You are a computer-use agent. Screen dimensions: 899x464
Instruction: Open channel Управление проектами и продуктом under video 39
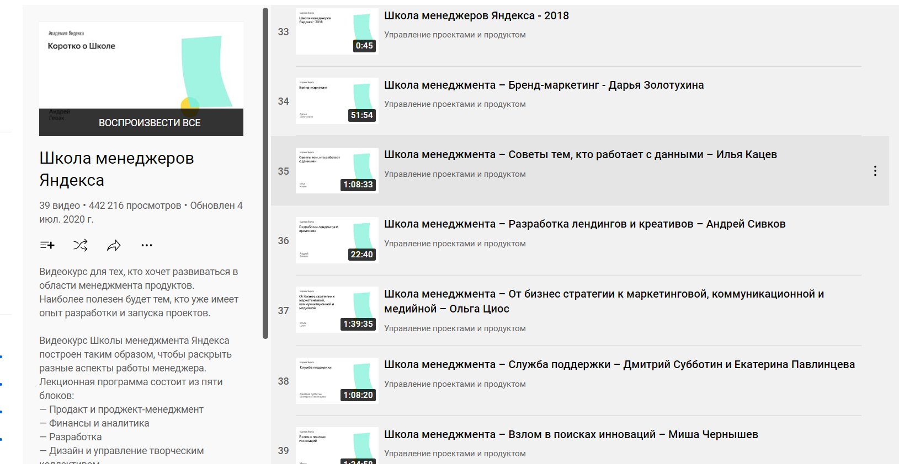455,454
